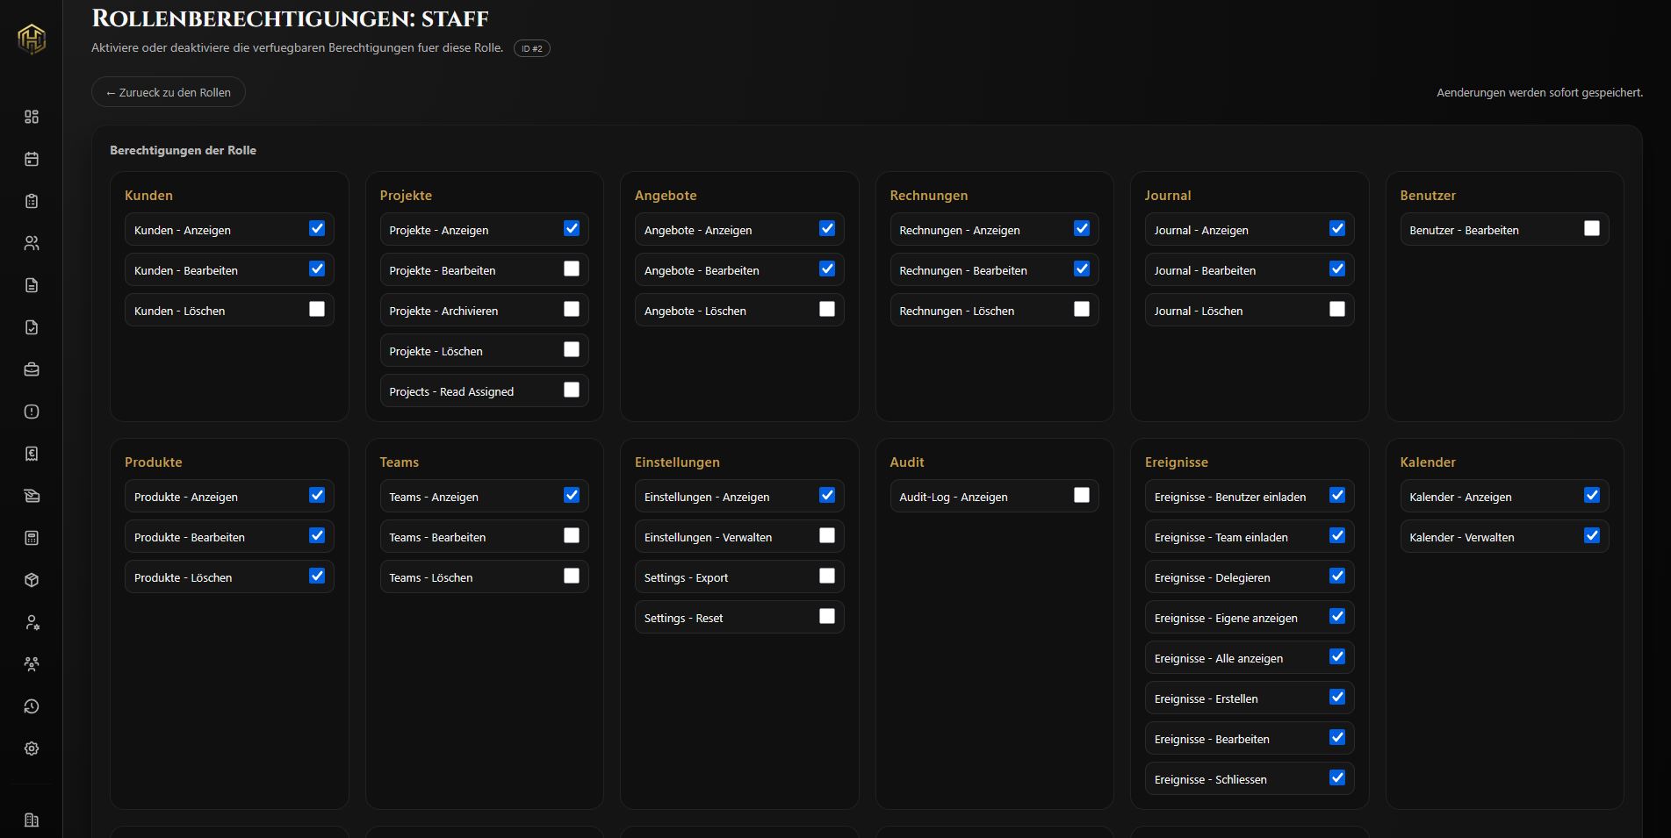Tick Settings - Reset checkbox
Viewport: 1671px width, 838px height.
tap(827, 616)
